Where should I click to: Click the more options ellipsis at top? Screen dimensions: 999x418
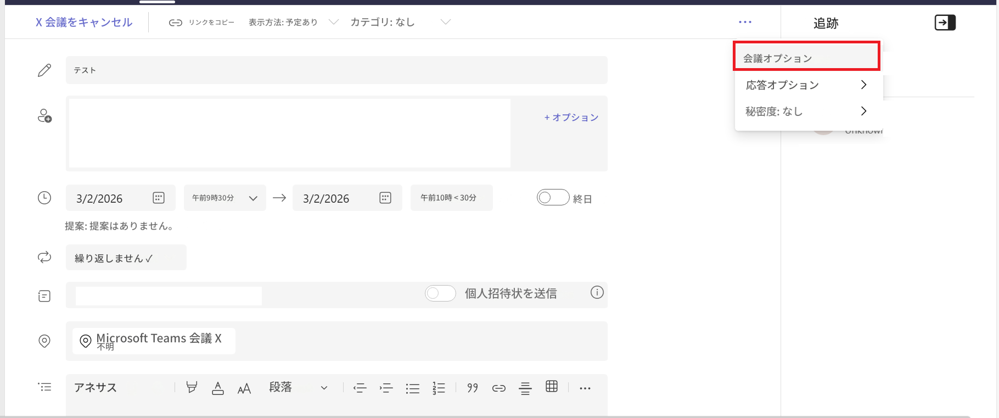coord(745,22)
